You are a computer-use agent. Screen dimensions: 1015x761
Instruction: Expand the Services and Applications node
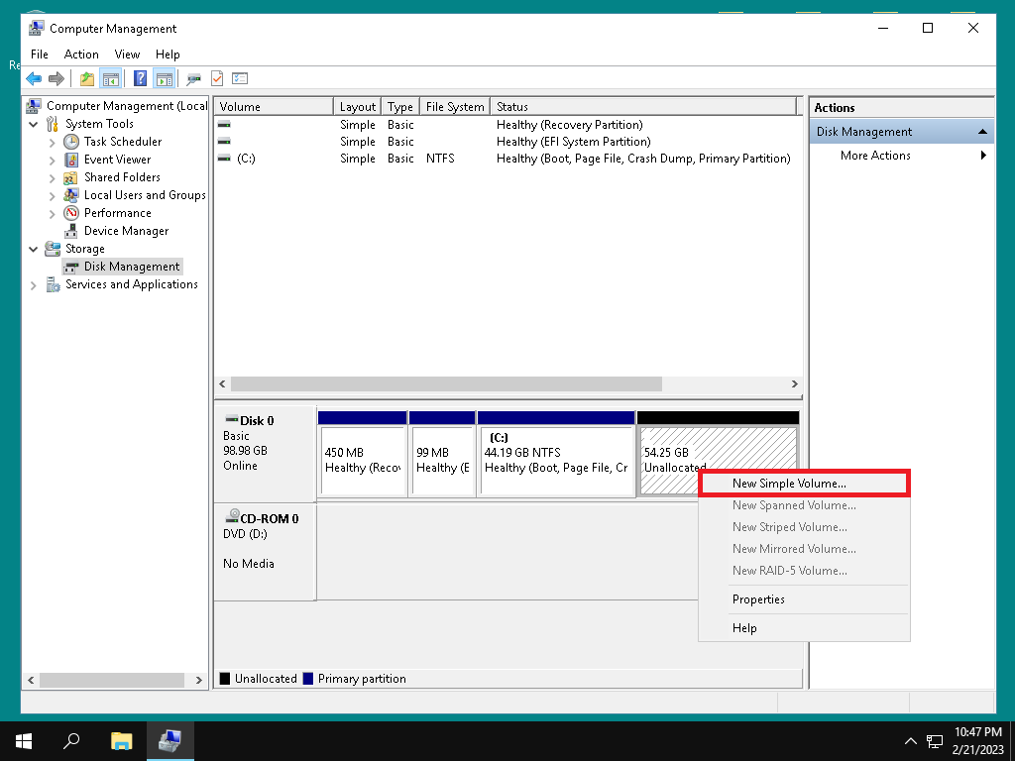tap(35, 285)
